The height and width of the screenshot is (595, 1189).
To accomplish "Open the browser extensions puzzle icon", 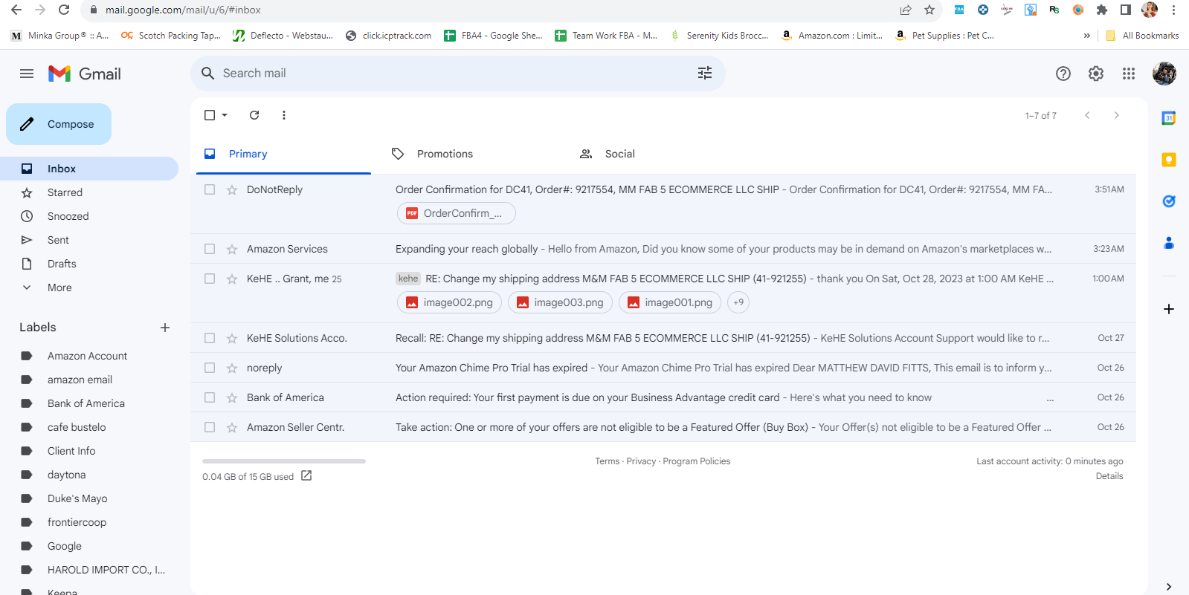I will [1102, 10].
